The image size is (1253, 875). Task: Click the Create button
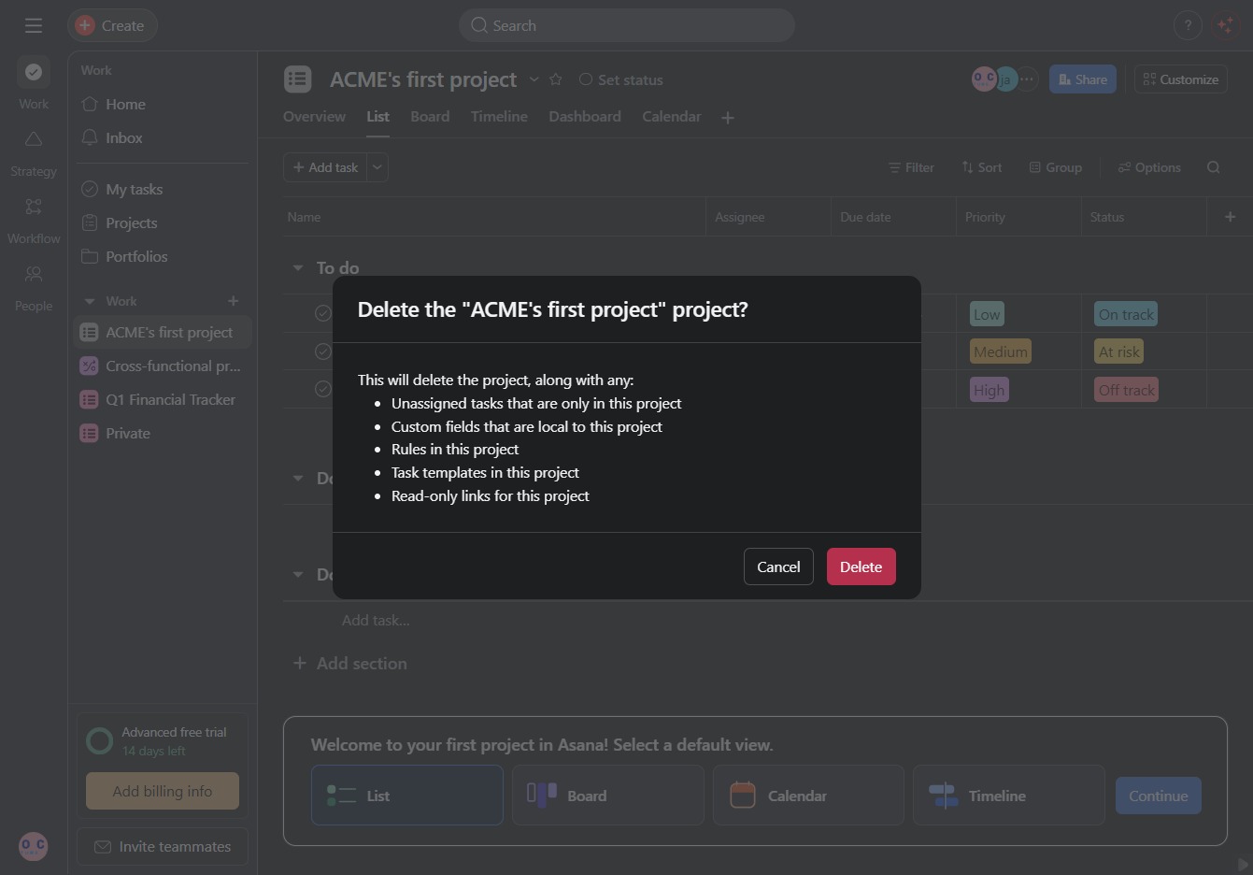click(x=112, y=25)
